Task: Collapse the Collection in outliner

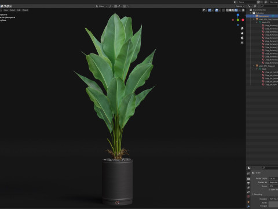Action: tap(251, 13)
